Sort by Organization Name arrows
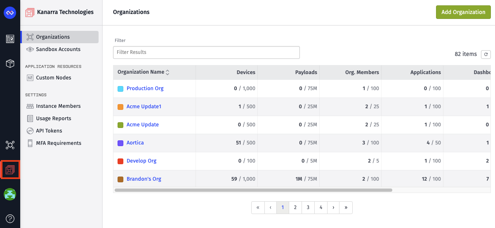Viewport: 495px width, 228px height. (167, 72)
